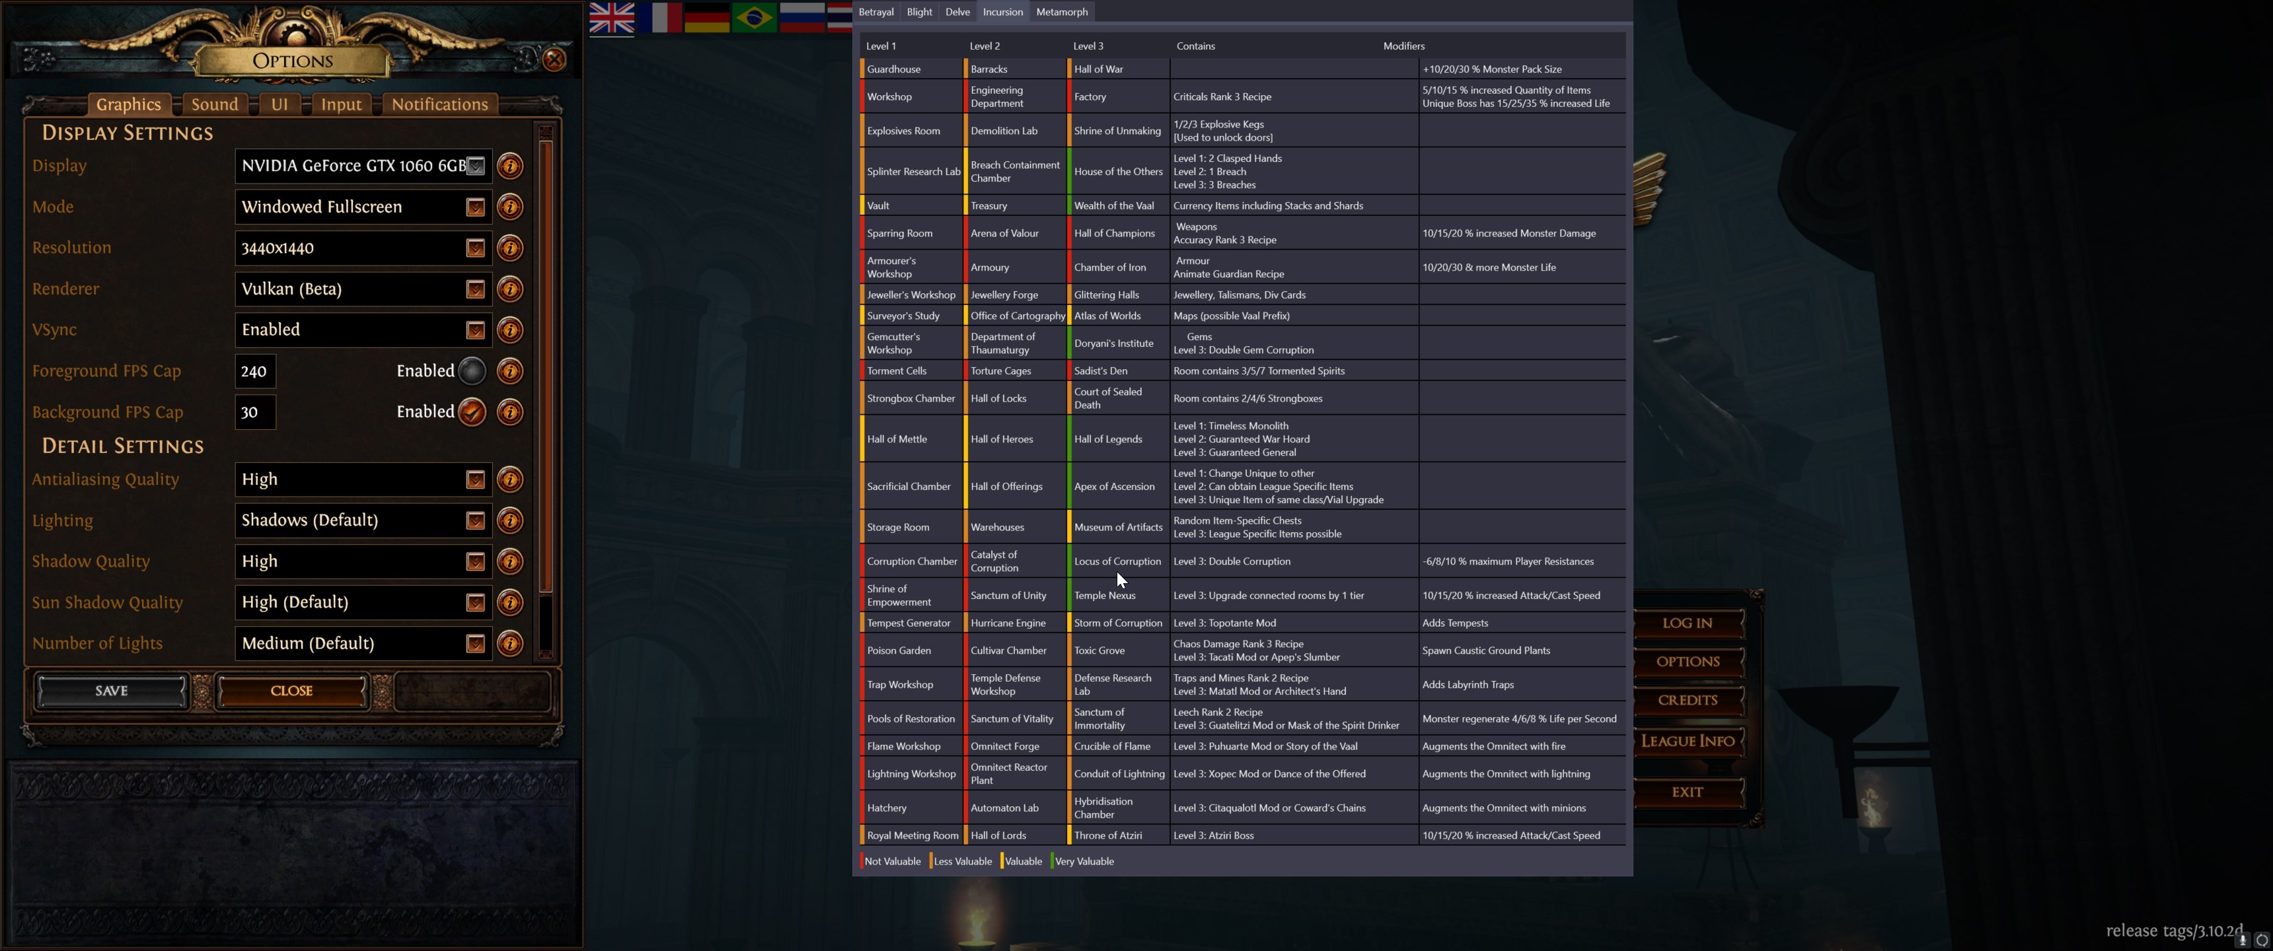Show info for the VSync setting
The width and height of the screenshot is (2273, 951).
pyautogui.click(x=510, y=330)
